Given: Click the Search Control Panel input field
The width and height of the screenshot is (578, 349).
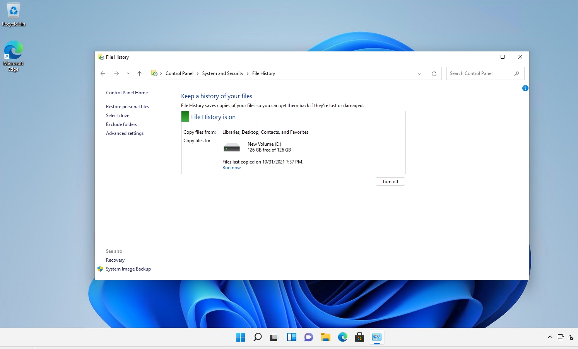Looking at the screenshot, I should 480,73.
